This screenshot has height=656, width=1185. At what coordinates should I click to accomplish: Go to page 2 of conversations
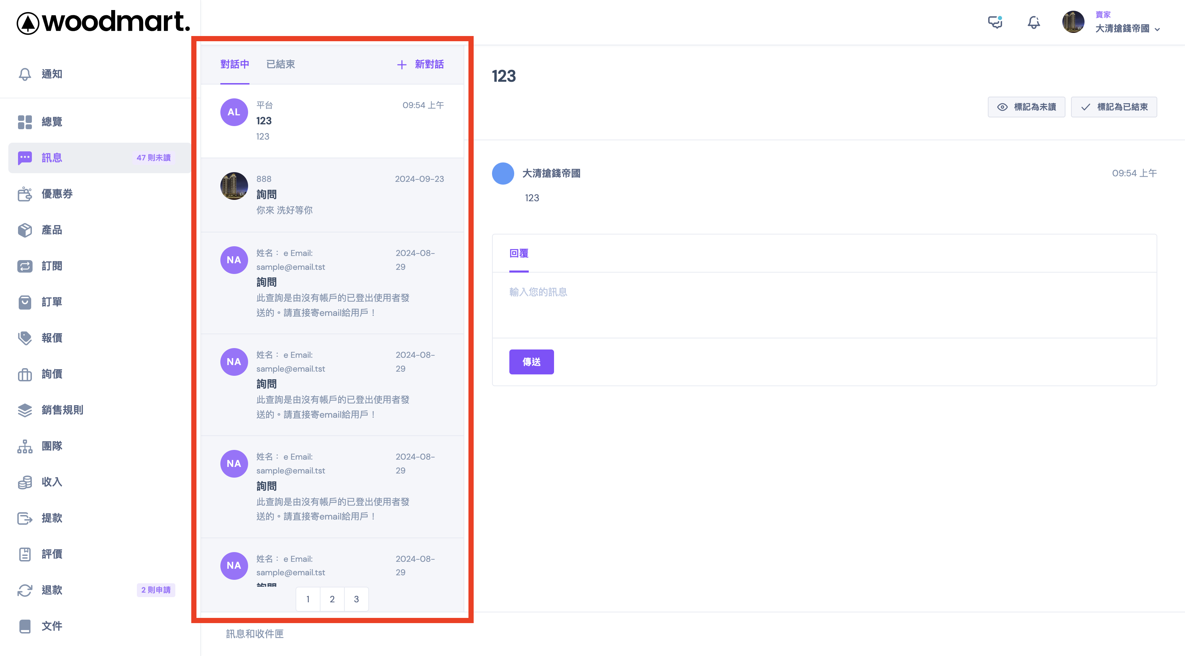(332, 599)
